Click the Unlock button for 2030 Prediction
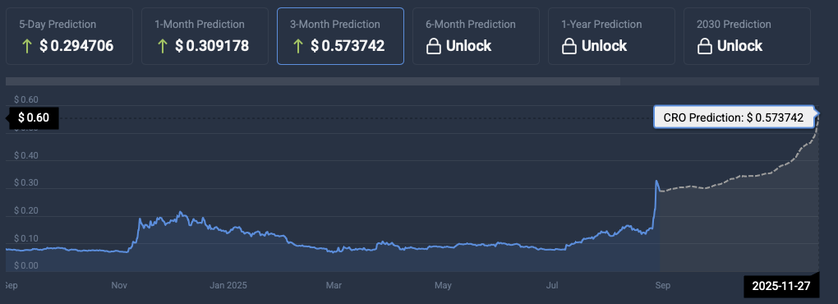 [x=740, y=47]
